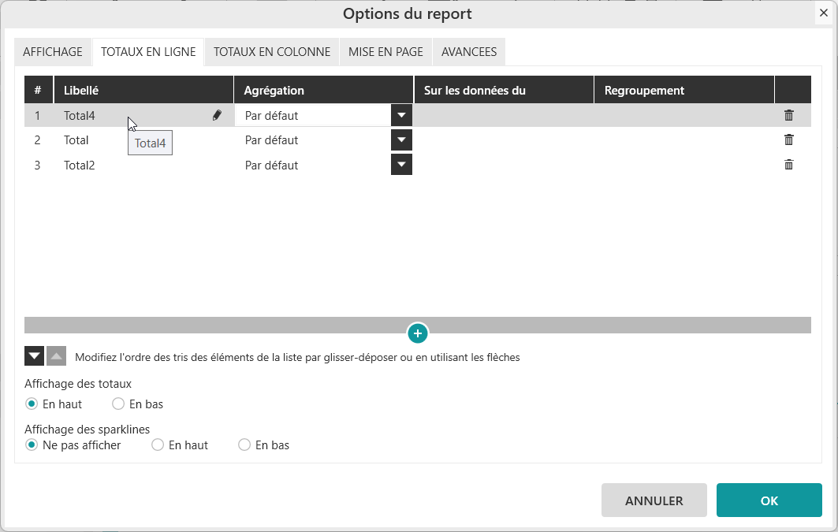The image size is (838, 532).
Task: Switch to the AFFICHAGE tab
Action: tap(53, 52)
